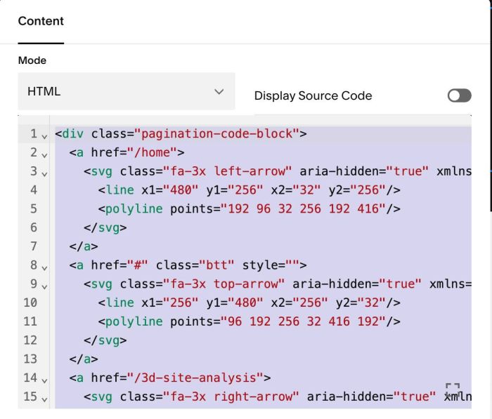Click line number 4 in the gutter
Image resolution: width=492 pixels, height=419 pixels.
[x=34, y=190]
